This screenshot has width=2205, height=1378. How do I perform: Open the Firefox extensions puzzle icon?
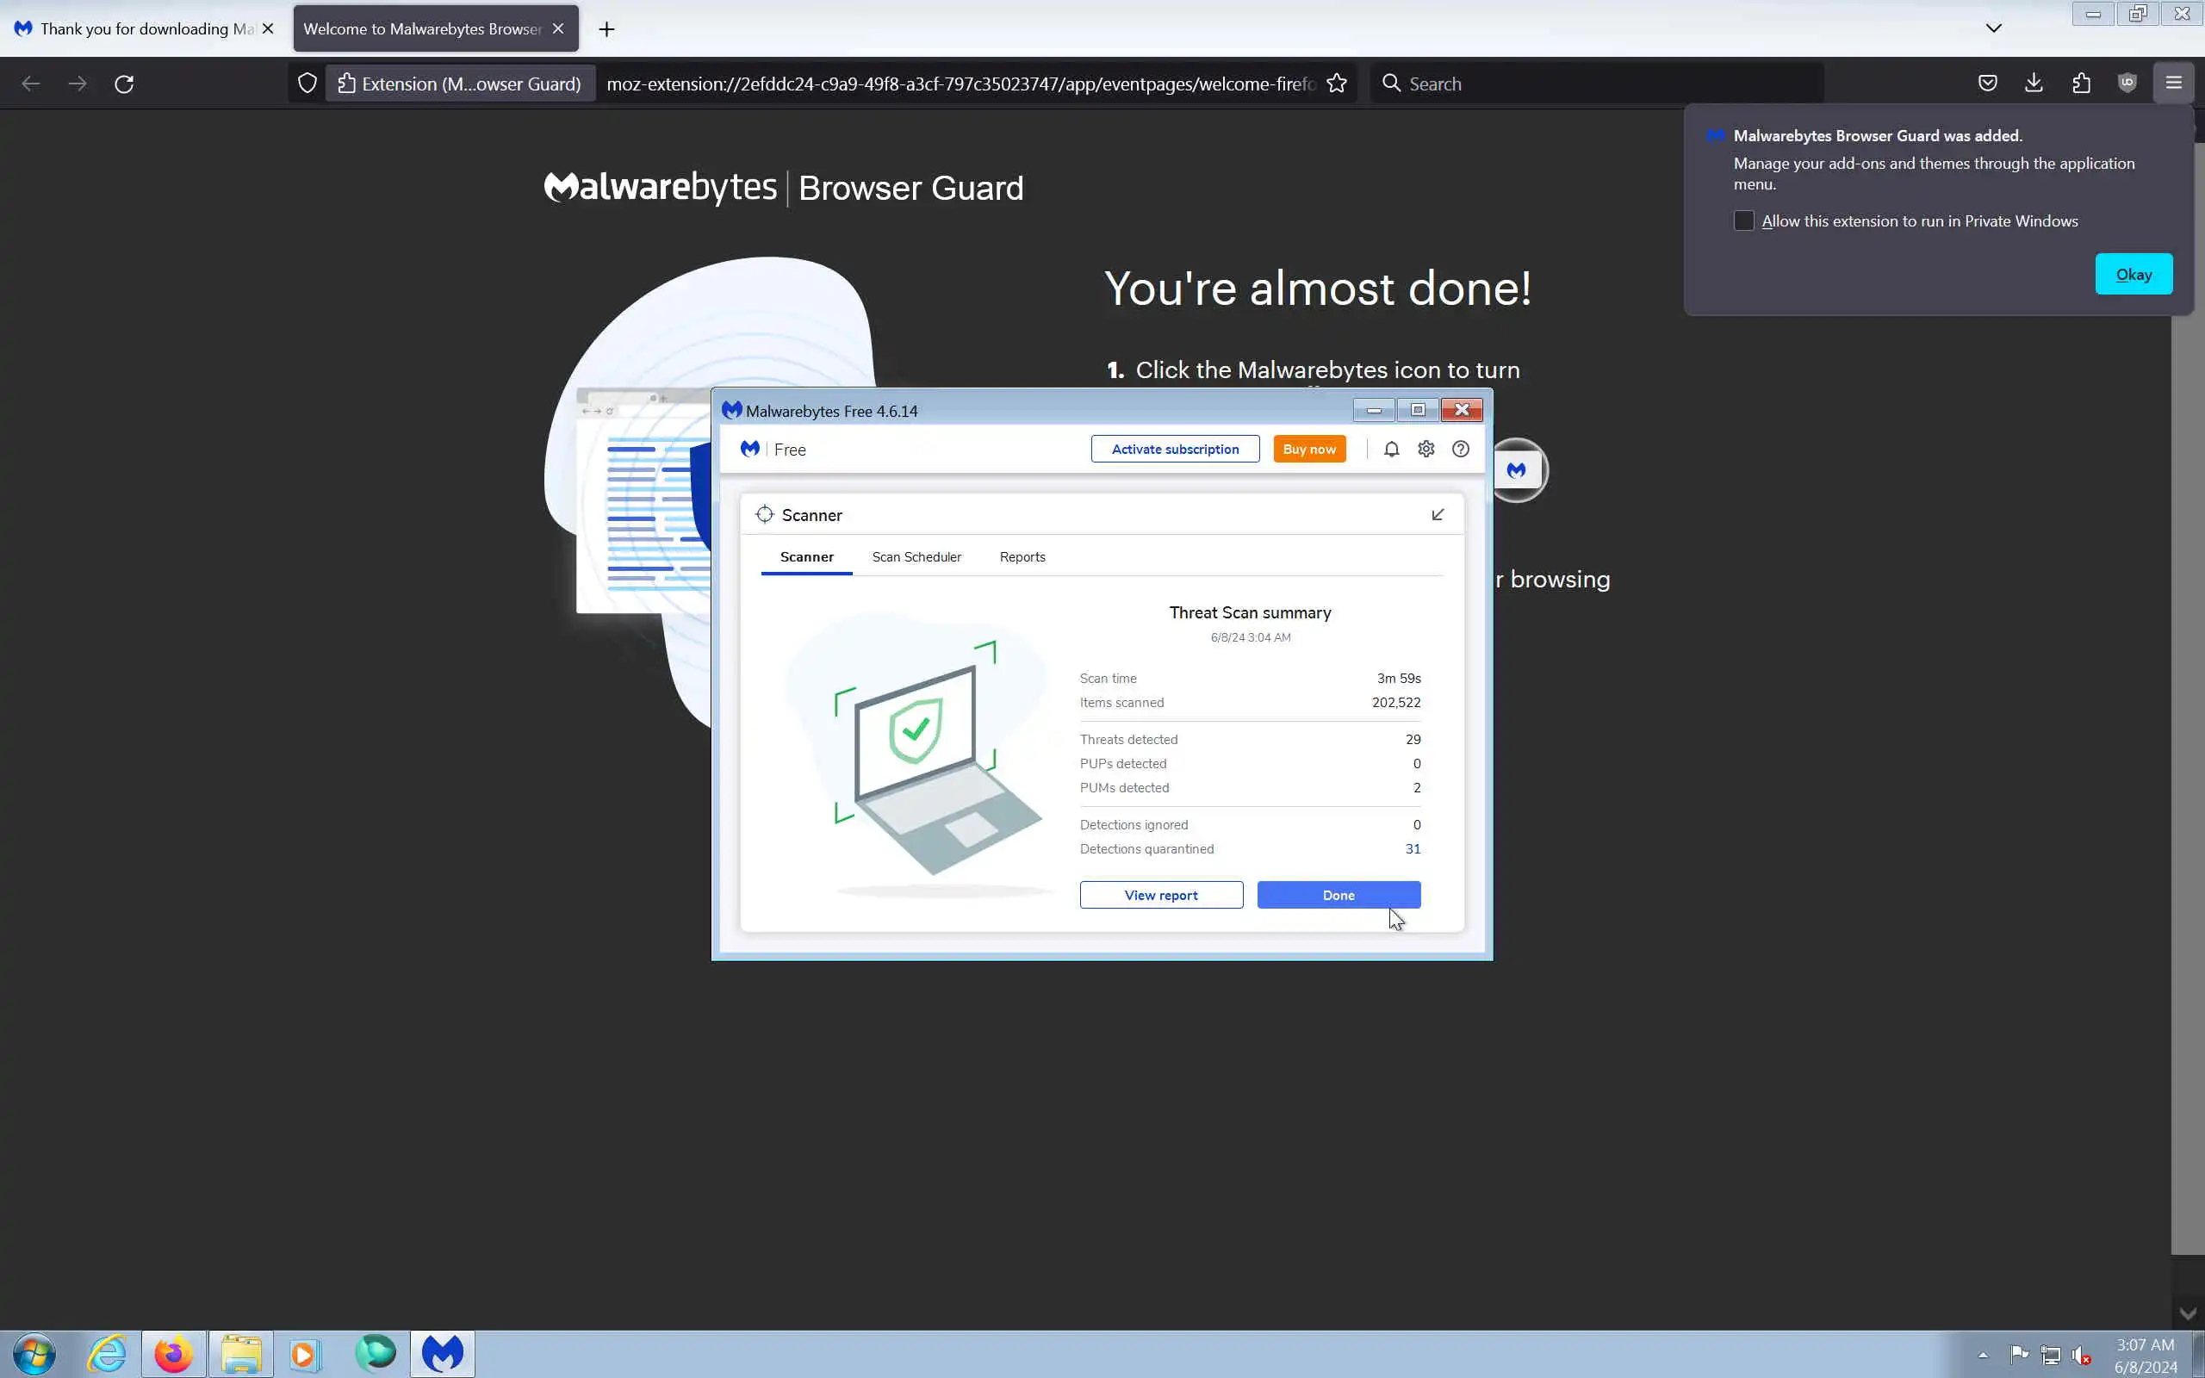2081,84
